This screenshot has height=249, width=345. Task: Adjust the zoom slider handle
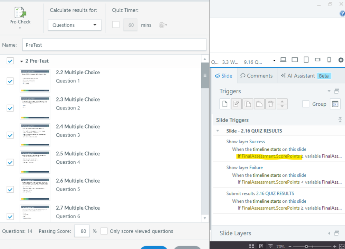coord(306,247)
